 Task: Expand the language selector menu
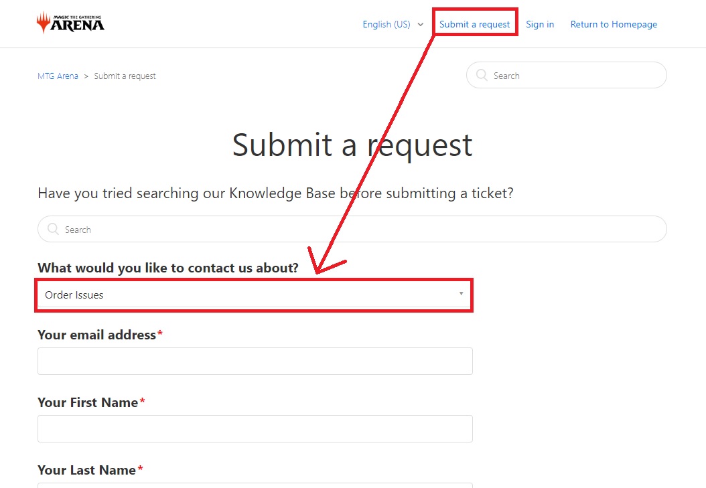pyautogui.click(x=393, y=24)
